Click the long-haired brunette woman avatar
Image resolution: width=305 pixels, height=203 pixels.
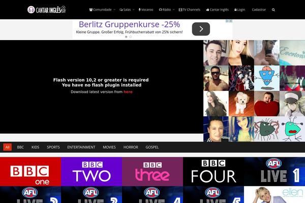click(216, 104)
